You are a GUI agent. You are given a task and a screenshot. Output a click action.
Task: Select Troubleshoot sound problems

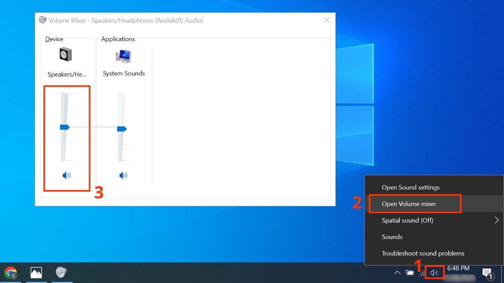coord(423,253)
